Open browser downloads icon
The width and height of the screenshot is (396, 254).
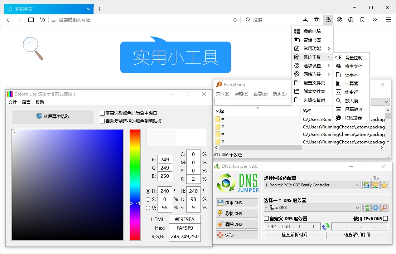[x=305, y=20]
